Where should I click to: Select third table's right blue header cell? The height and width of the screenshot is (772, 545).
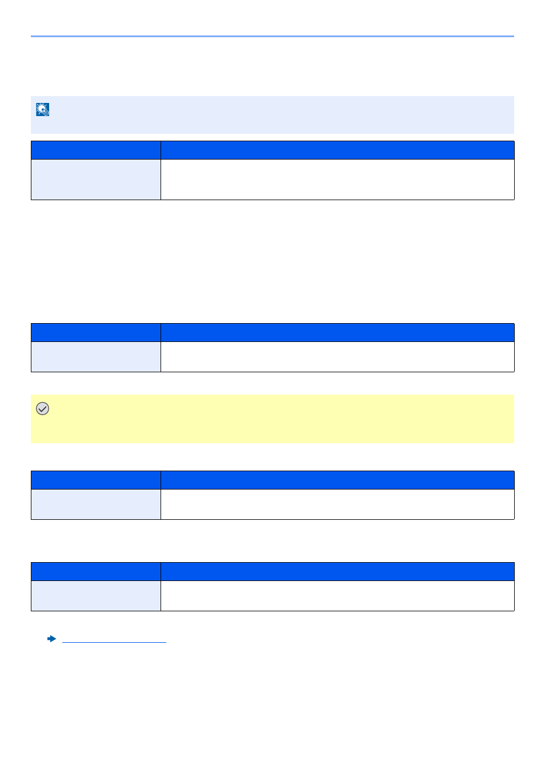point(338,480)
